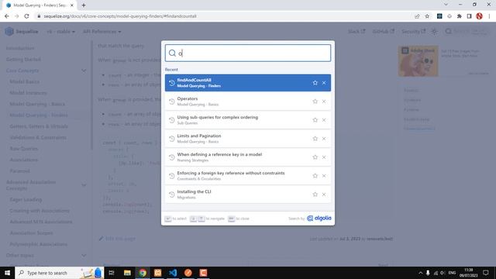
Task: Open the Eager Loading sidebar item
Action: pyautogui.click(x=26, y=200)
